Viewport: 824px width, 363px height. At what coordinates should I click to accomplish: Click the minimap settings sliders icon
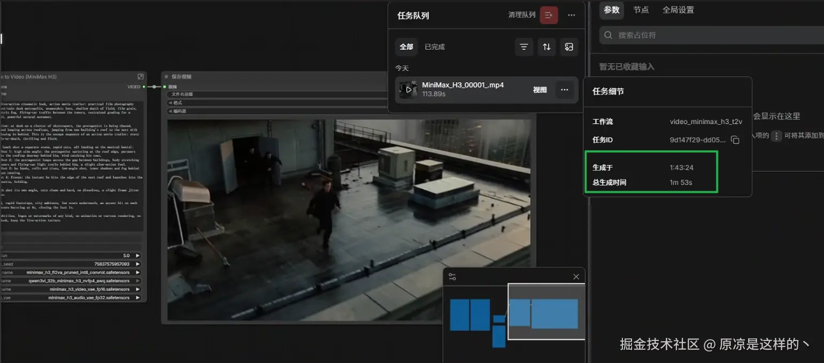pyautogui.click(x=452, y=277)
